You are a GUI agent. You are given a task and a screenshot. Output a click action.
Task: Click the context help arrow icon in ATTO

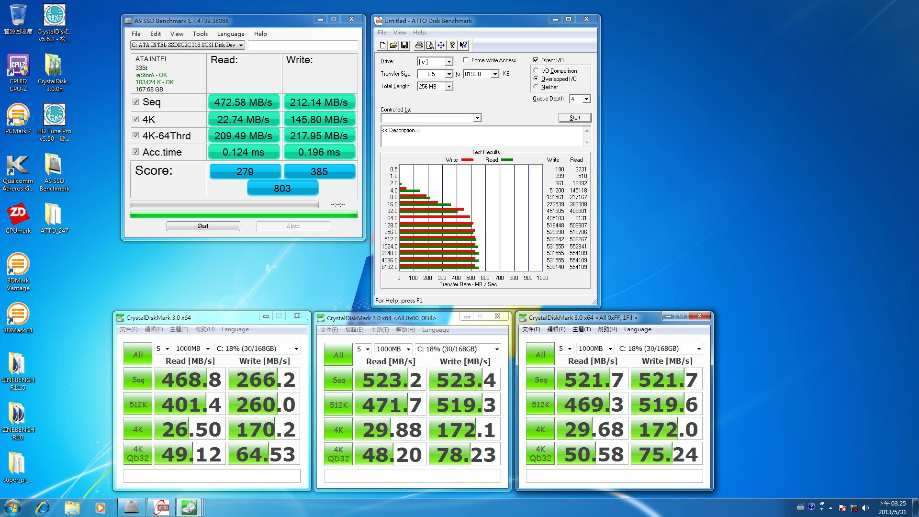coord(463,45)
